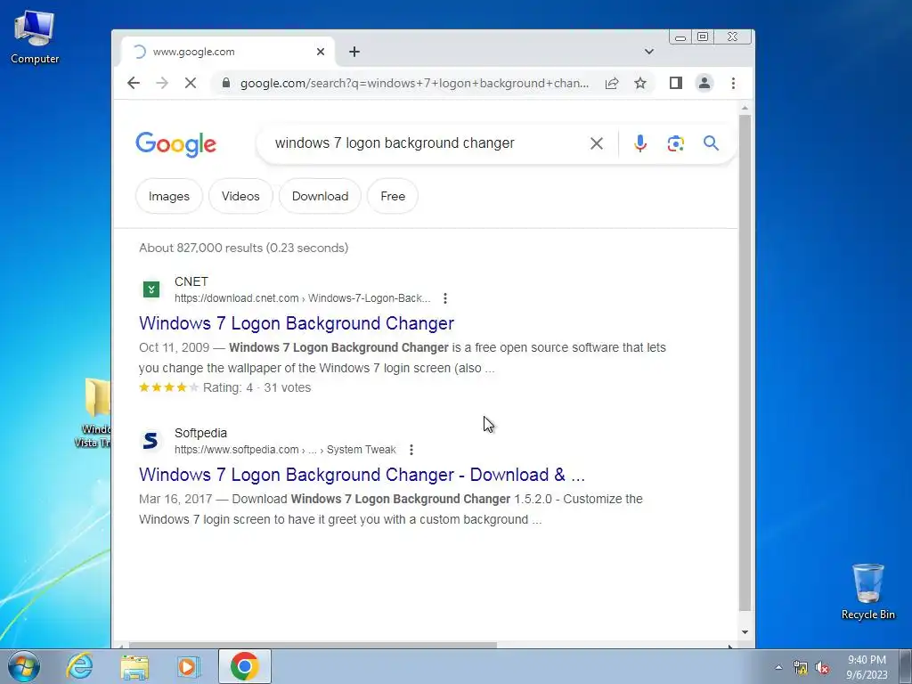Click the horizontal scrollbar thumb
This screenshot has width=912, height=684.
pyautogui.click(x=313, y=645)
